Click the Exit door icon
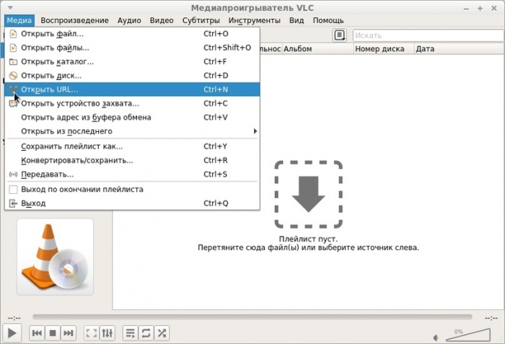Viewport: 505px width, 344px height. (13, 203)
